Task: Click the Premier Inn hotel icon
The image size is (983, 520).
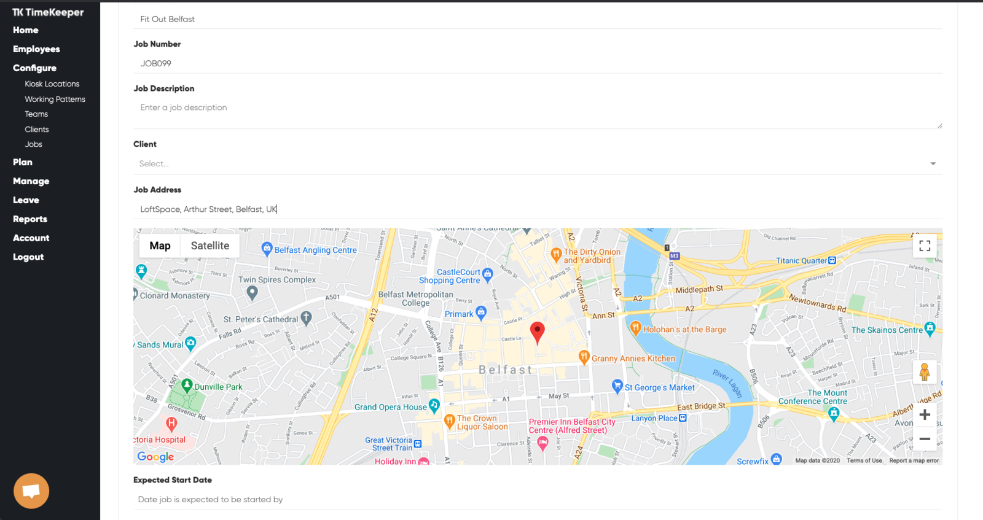Action: (542, 444)
